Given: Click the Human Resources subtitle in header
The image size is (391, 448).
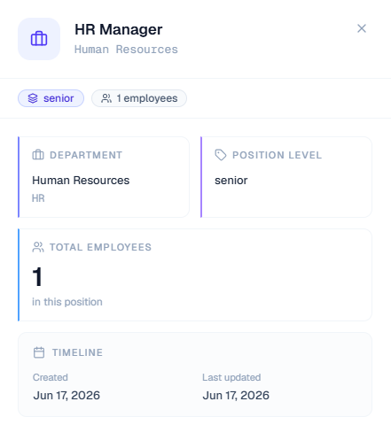Looking at the screenshot, I should click(126, 50).
